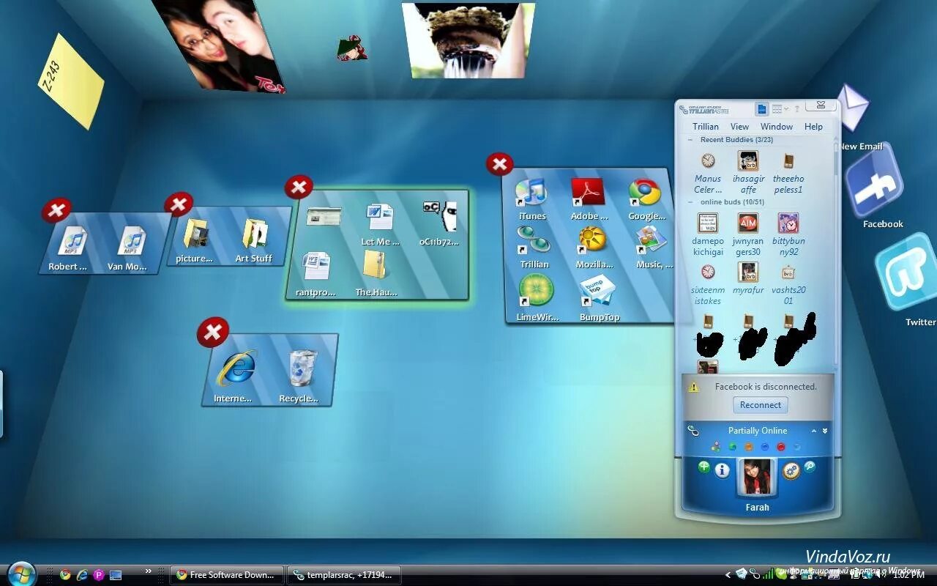This screenshot has width=937, height=586.
Task: Toggle the red connection status dot
Action: 780,447
